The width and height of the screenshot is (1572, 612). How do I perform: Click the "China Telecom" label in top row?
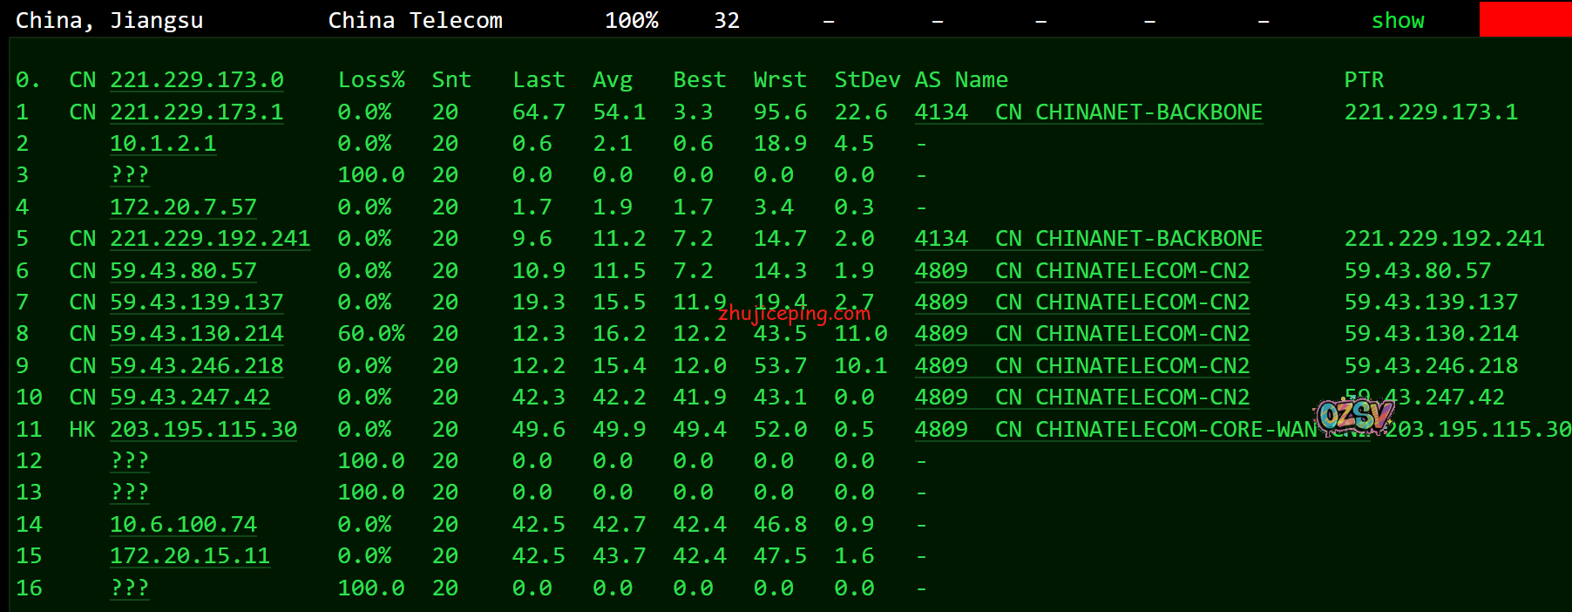[415, 20]
